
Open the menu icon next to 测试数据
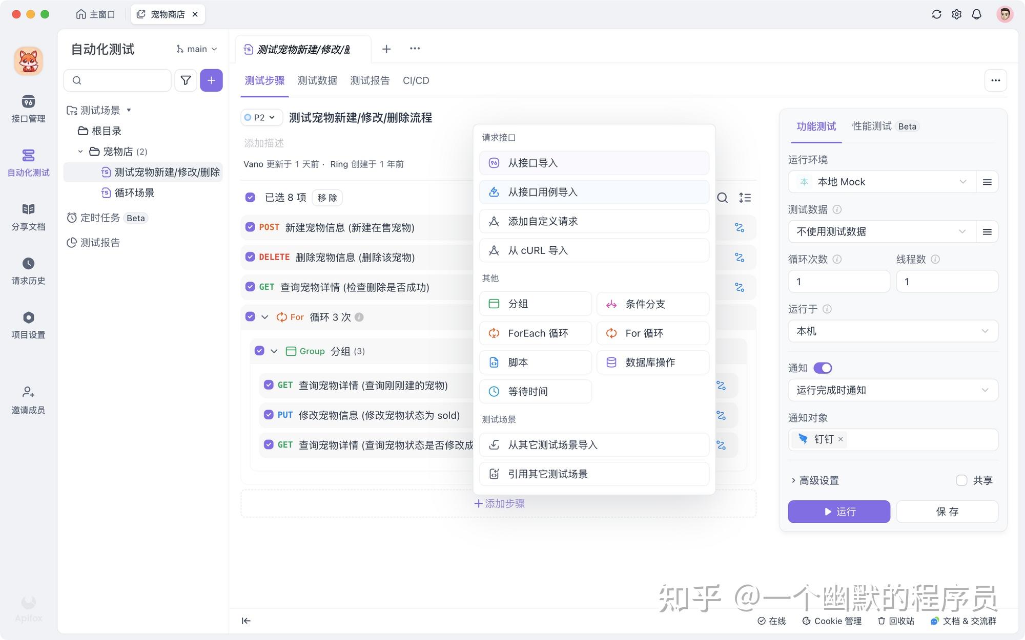[987, 232]
